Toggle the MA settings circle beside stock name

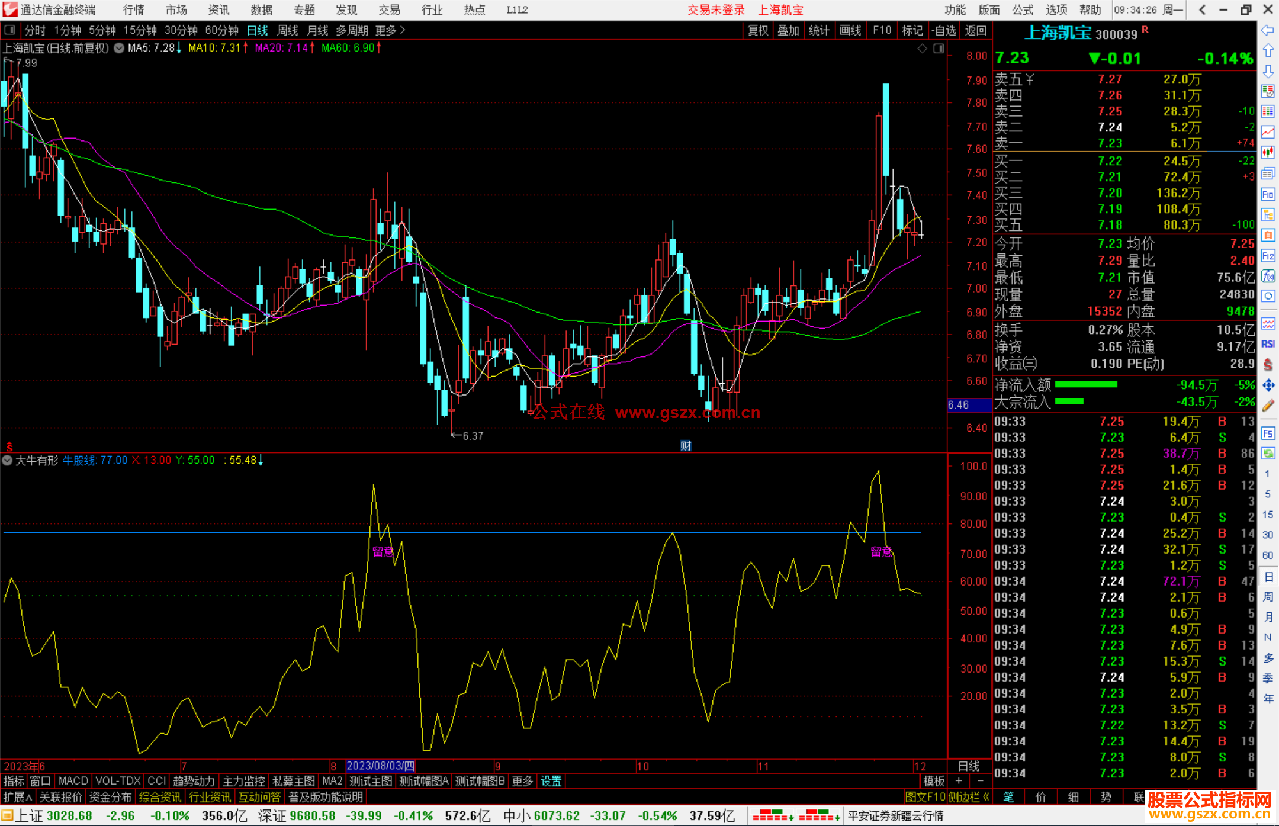[119, 48]
